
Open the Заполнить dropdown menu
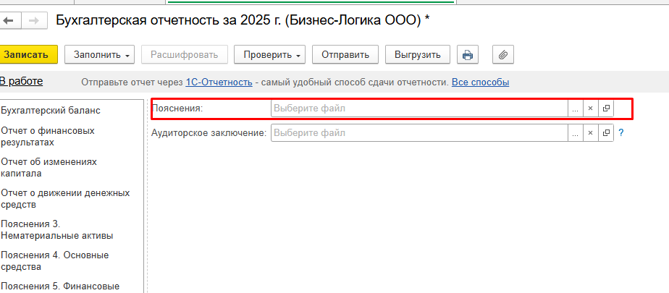99,54
